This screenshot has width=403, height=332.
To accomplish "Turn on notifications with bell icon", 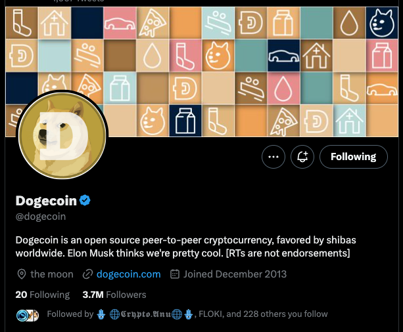I will tap(302, 157).
